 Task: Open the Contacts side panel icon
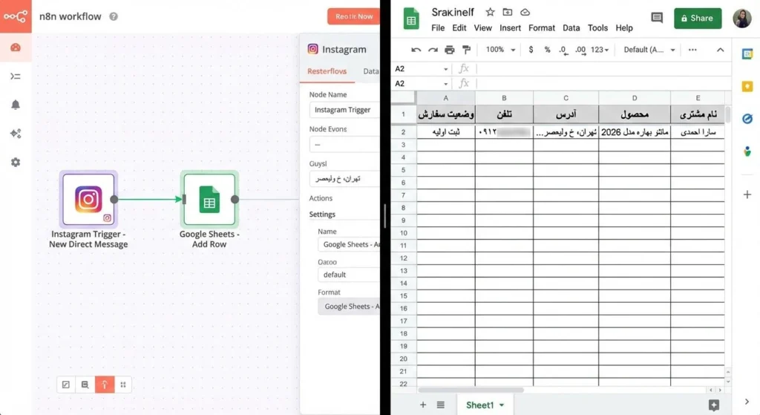(747, 151)
